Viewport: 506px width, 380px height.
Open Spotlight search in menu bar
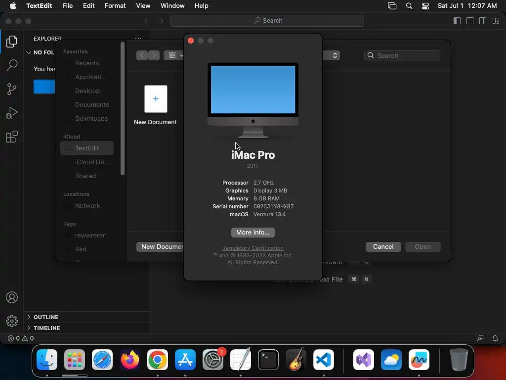click(x=409, y=6)
